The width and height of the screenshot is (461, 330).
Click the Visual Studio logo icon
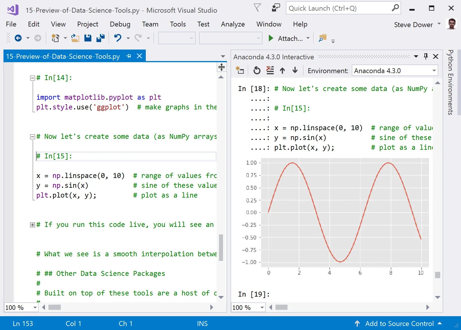coord(13,10)
